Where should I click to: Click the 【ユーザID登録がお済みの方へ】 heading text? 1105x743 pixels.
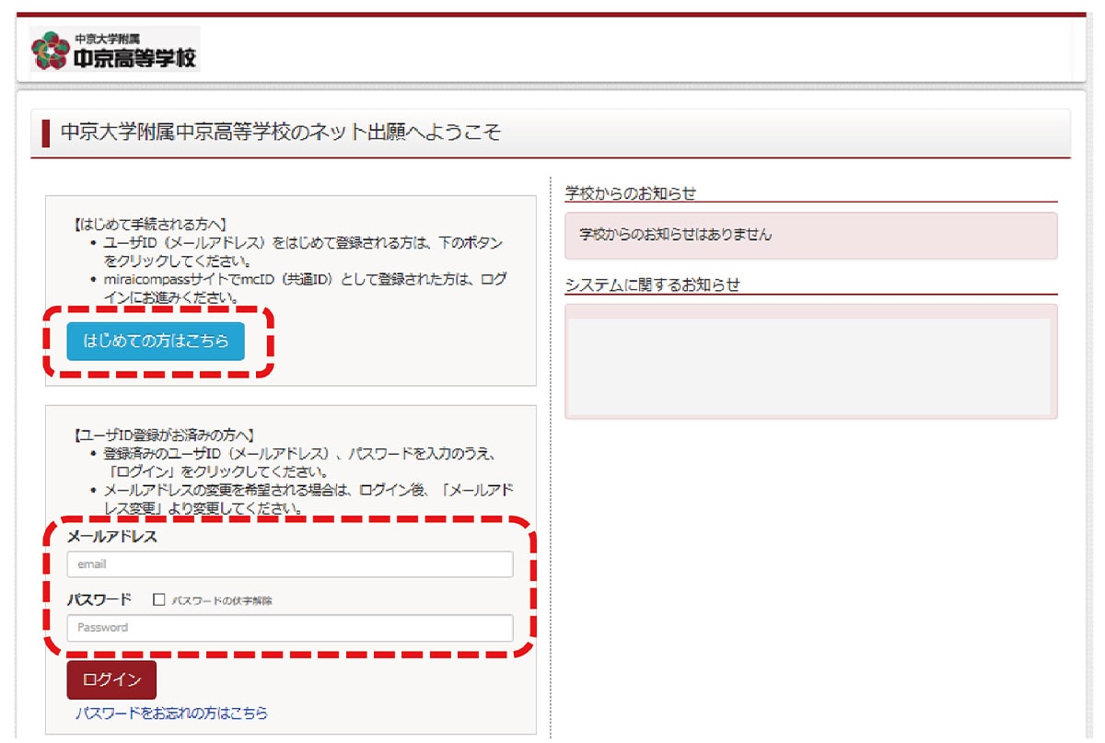[x=163, y=434]
